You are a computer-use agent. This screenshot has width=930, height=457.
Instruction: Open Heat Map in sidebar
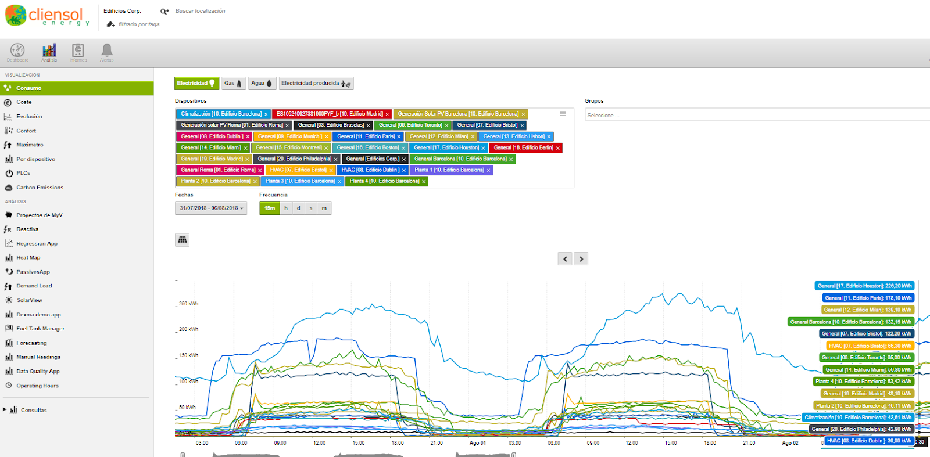pyautogui.click(x=28, y=258)
